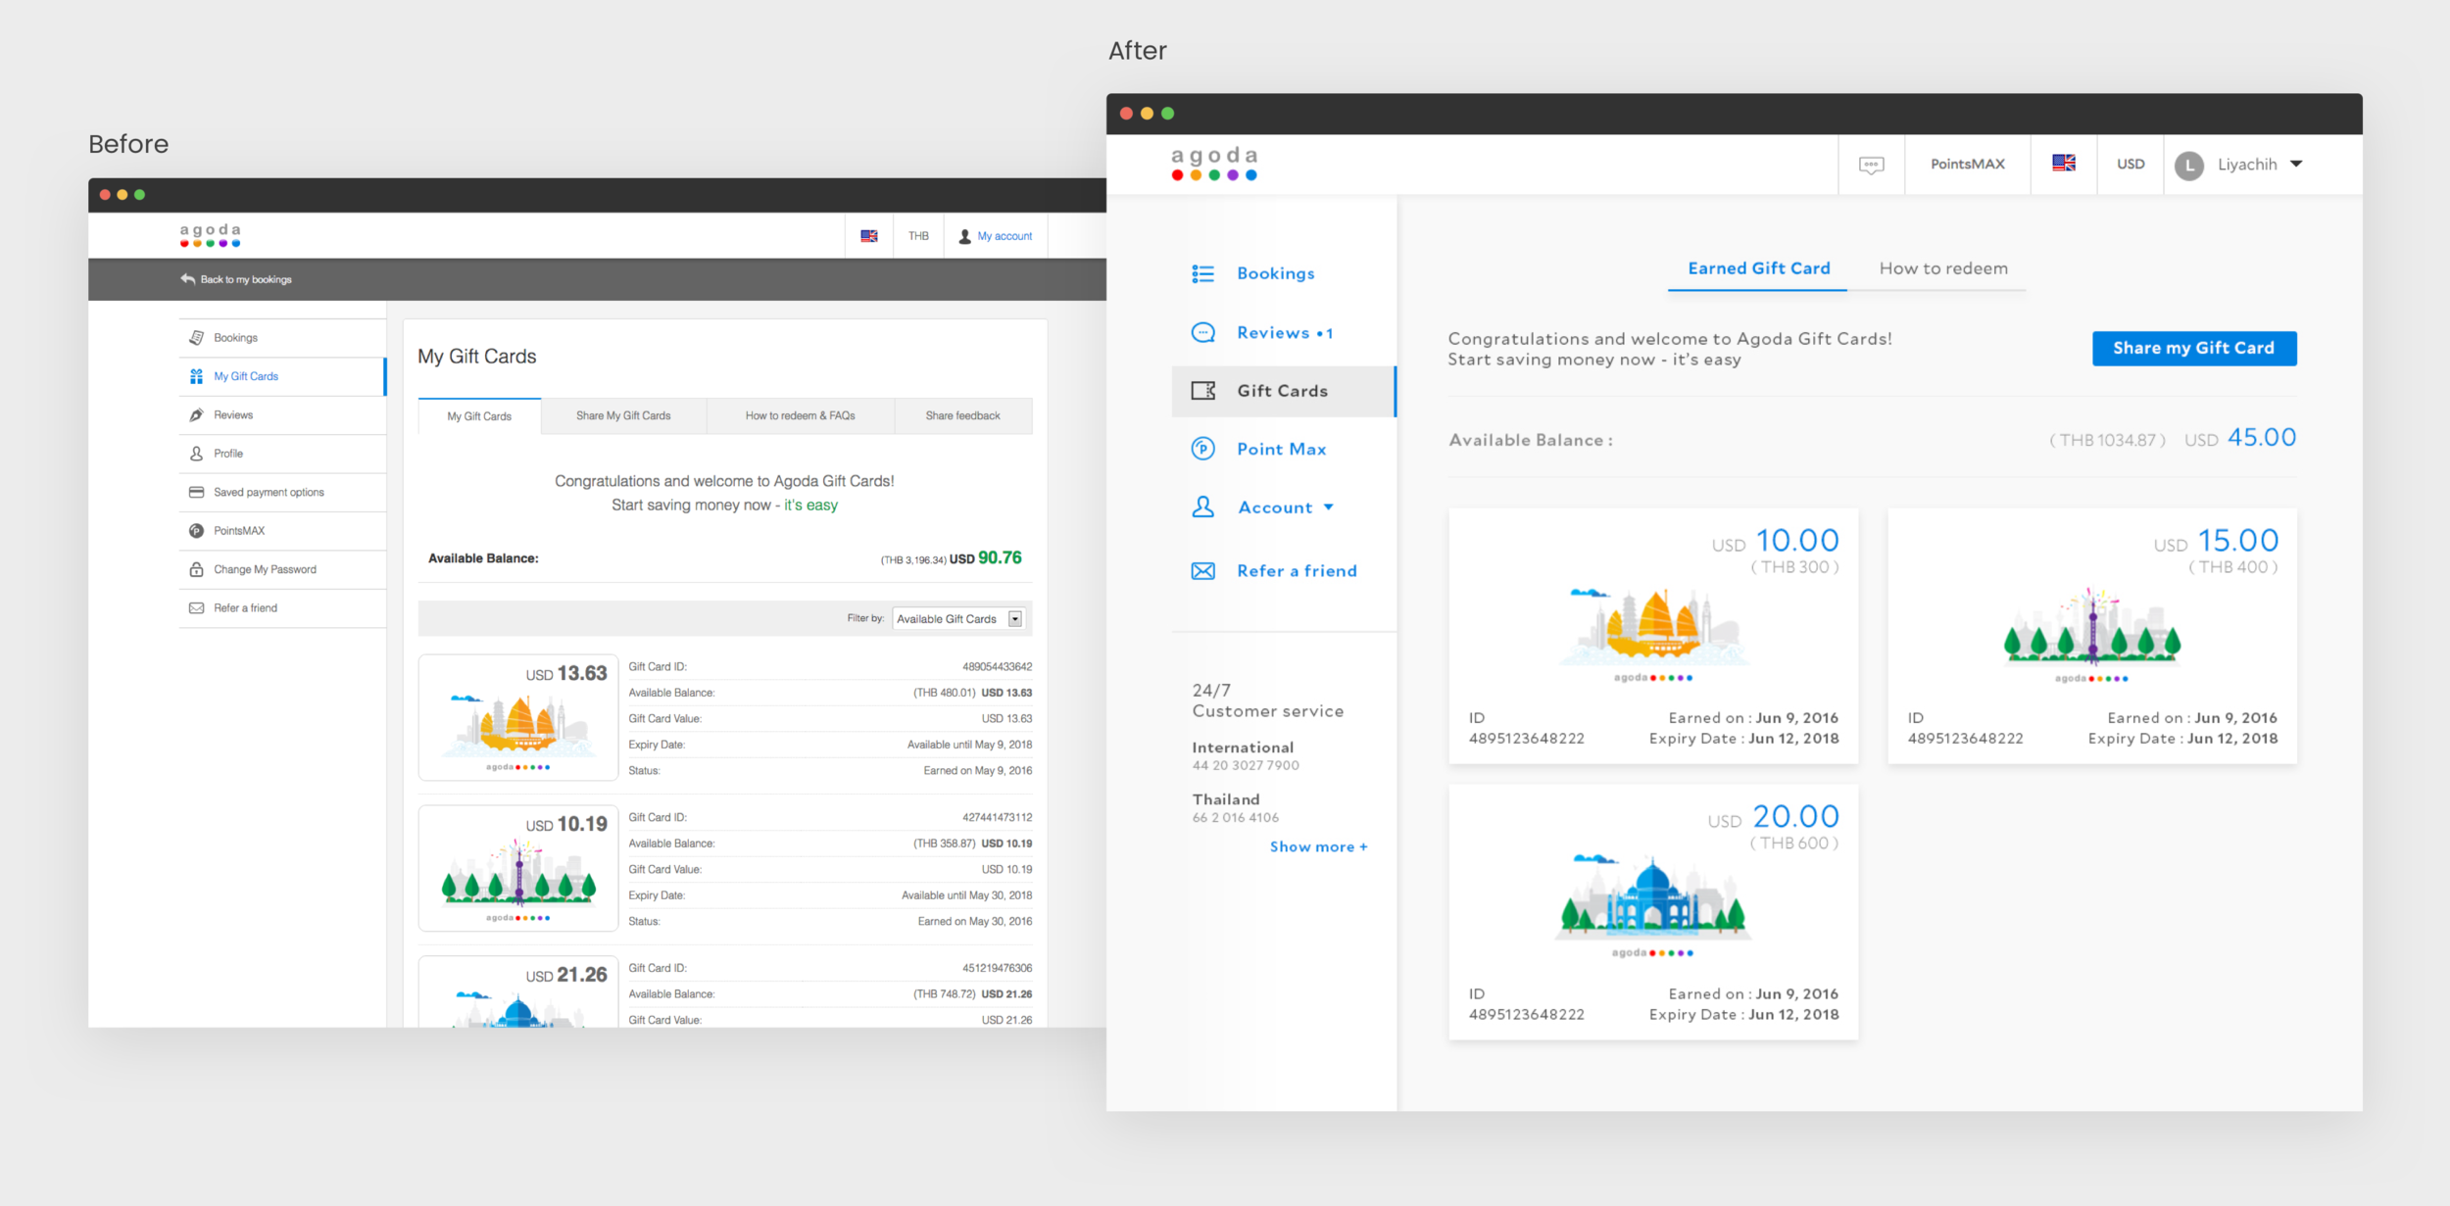
Task: Click the PointsMAX icon in Before sidebar
Action: point(196,531)
